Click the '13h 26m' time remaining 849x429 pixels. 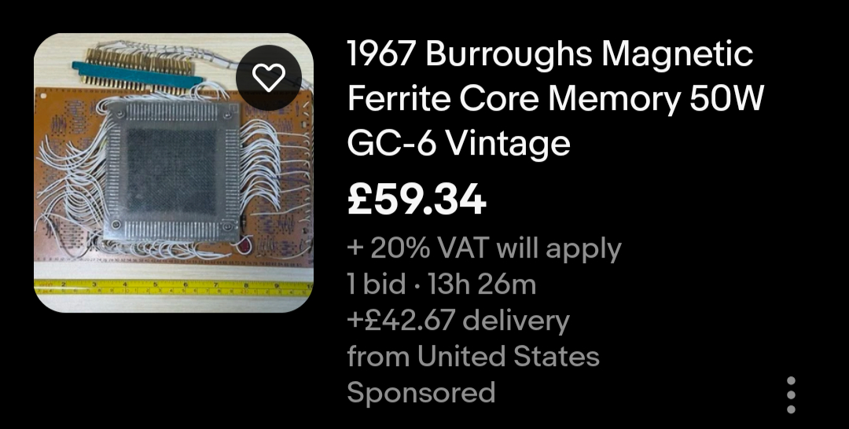pyautogui.click(x=482, y=284)
